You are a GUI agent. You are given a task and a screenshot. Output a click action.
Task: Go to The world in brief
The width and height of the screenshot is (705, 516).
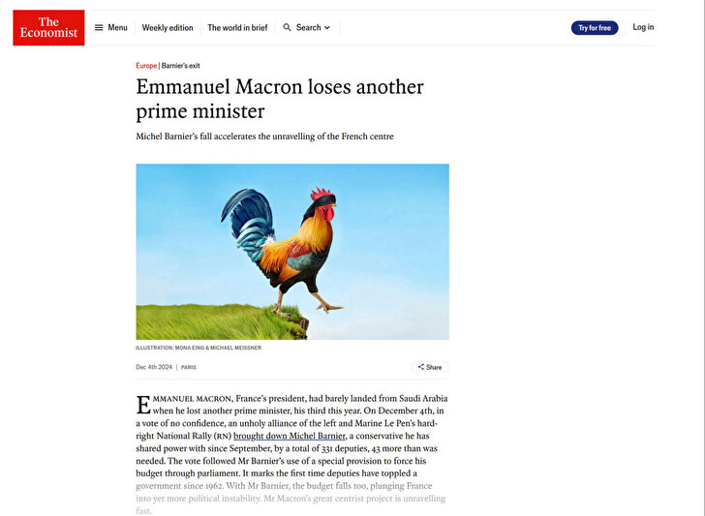point(237,28)
